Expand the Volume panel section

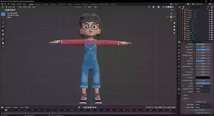point(185,95)
